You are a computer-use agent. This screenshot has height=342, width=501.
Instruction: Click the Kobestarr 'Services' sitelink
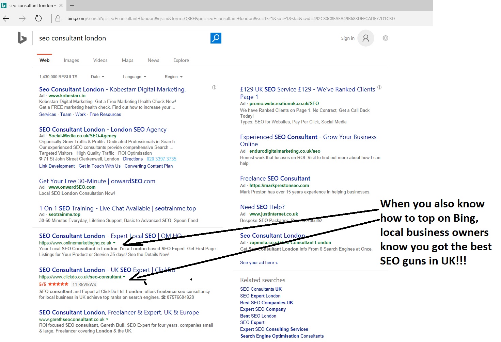(48, 115)
